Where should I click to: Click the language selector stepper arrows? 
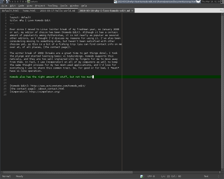(x=218, y=177)
